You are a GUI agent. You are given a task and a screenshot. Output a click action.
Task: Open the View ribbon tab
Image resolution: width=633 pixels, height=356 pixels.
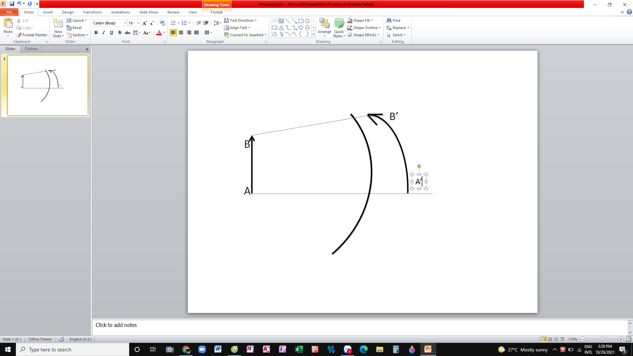pyautogui.click(x=192, y=12)
